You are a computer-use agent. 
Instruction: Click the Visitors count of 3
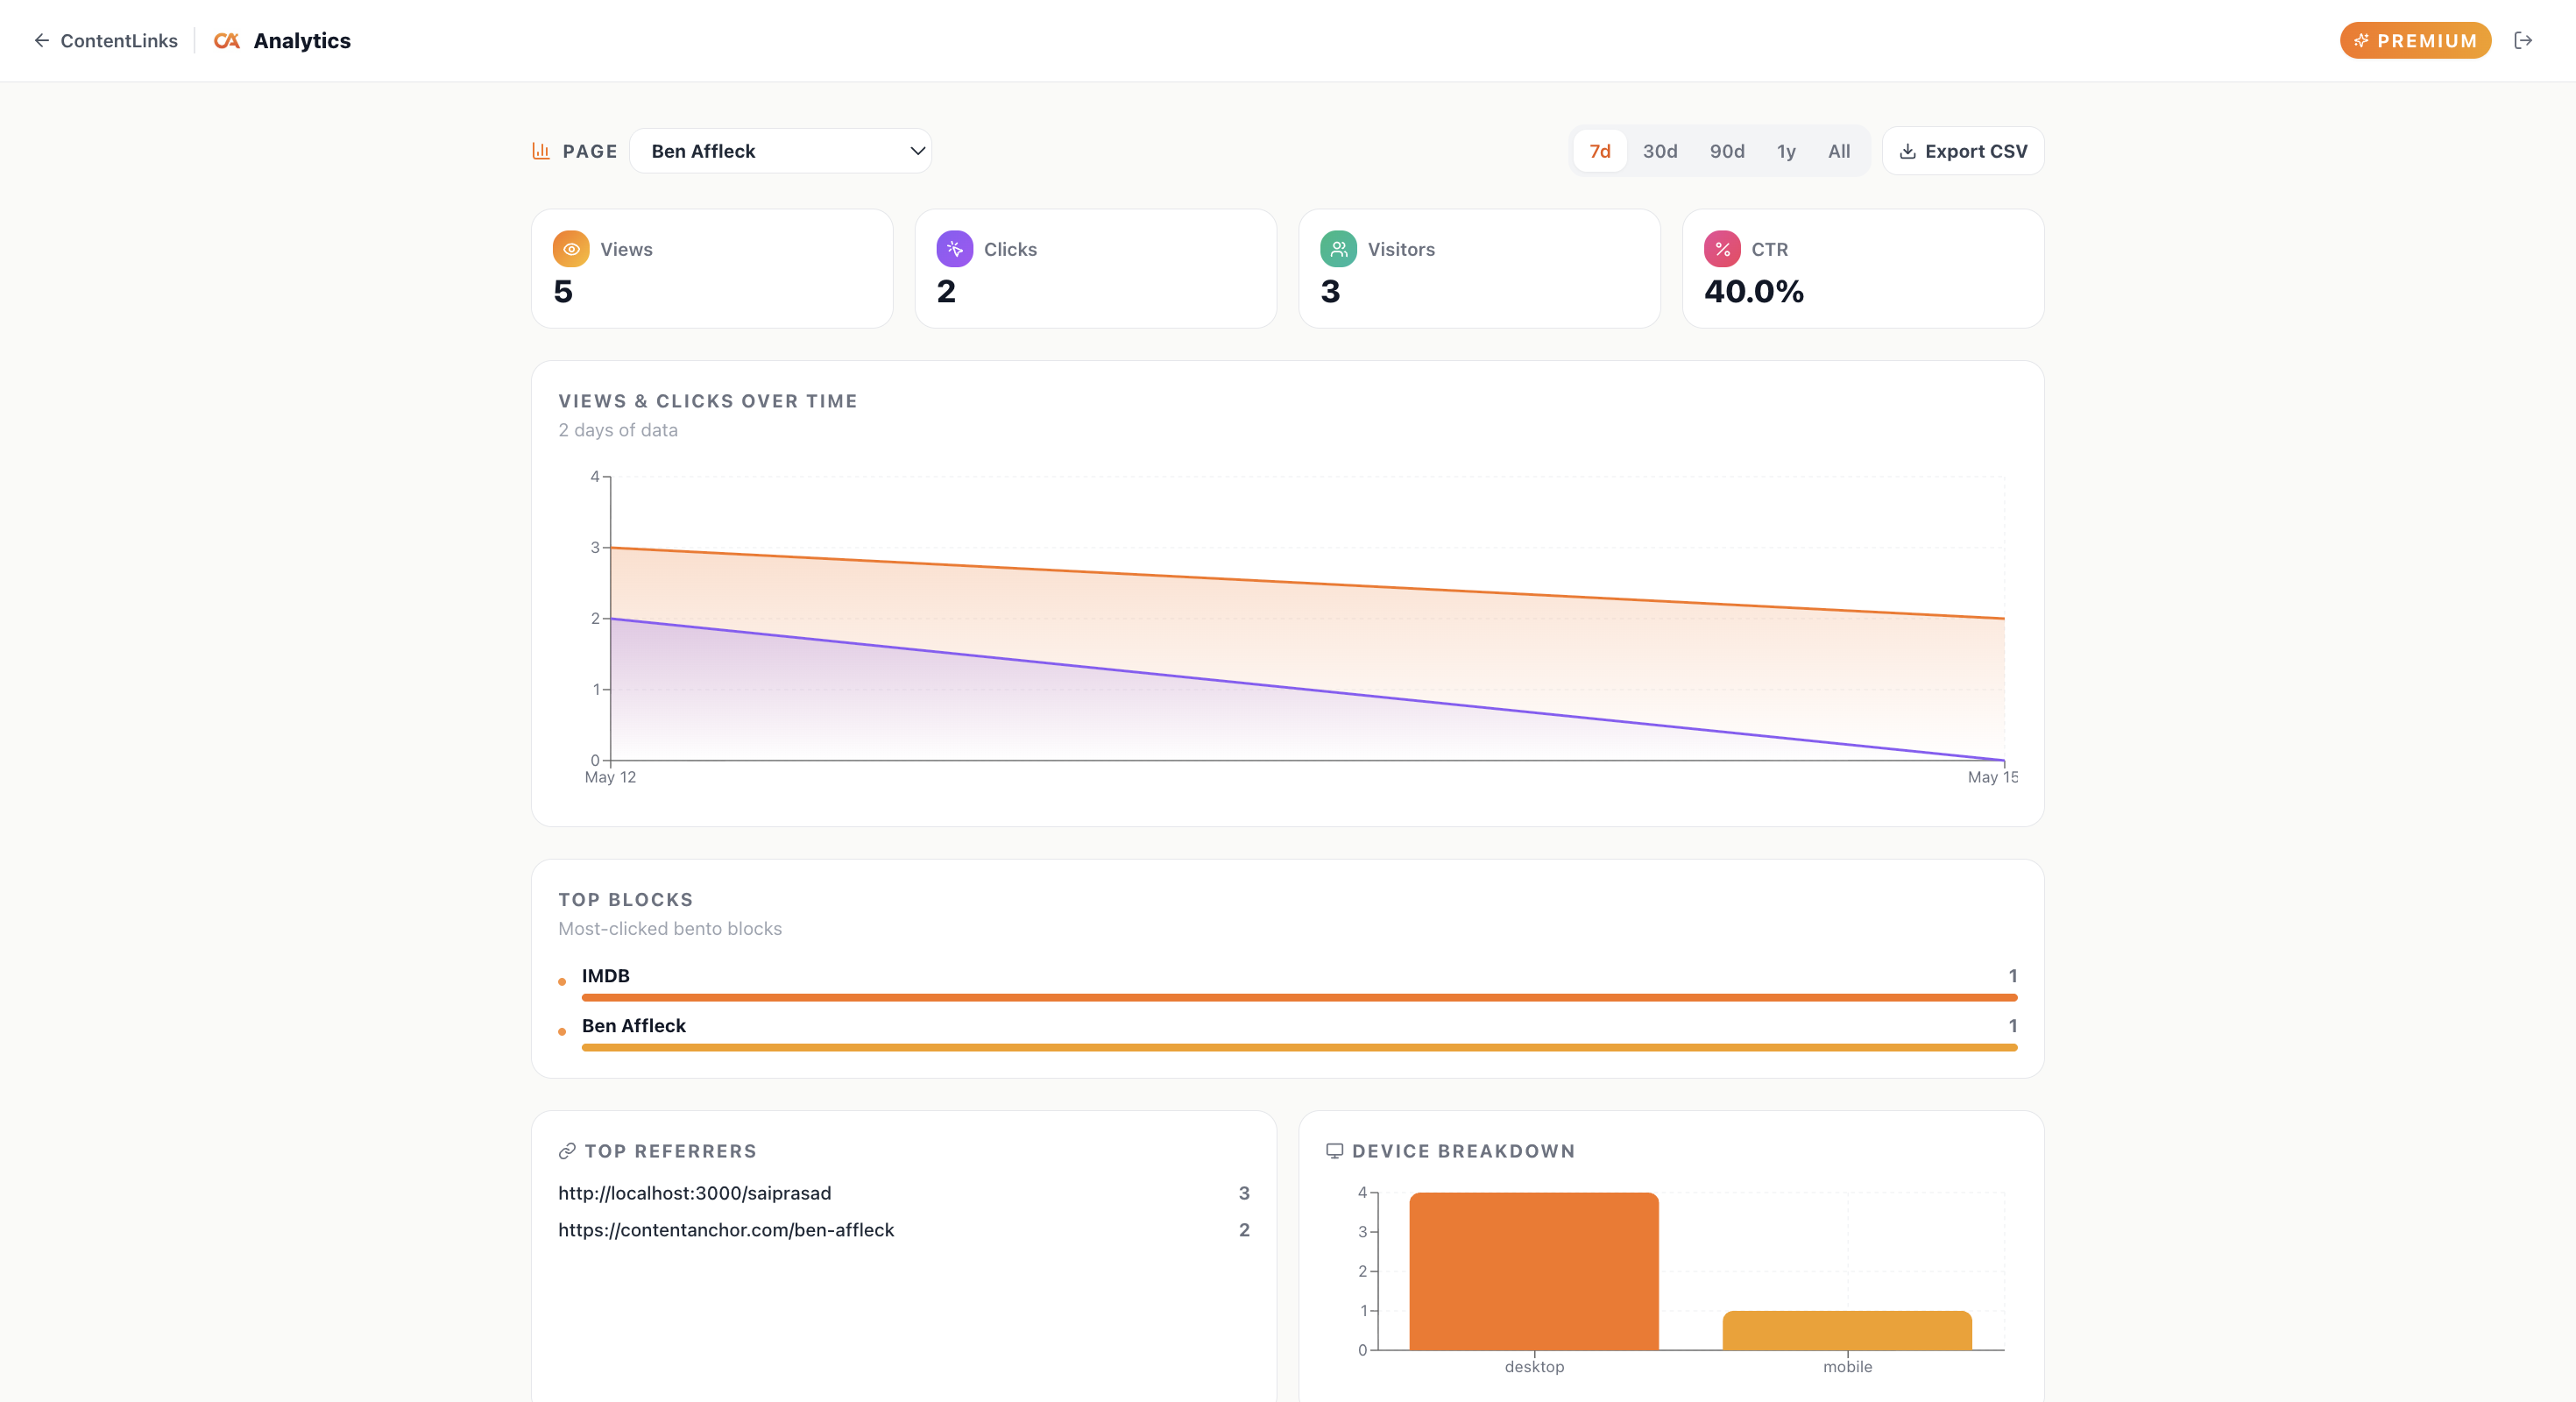(1330, 292)
